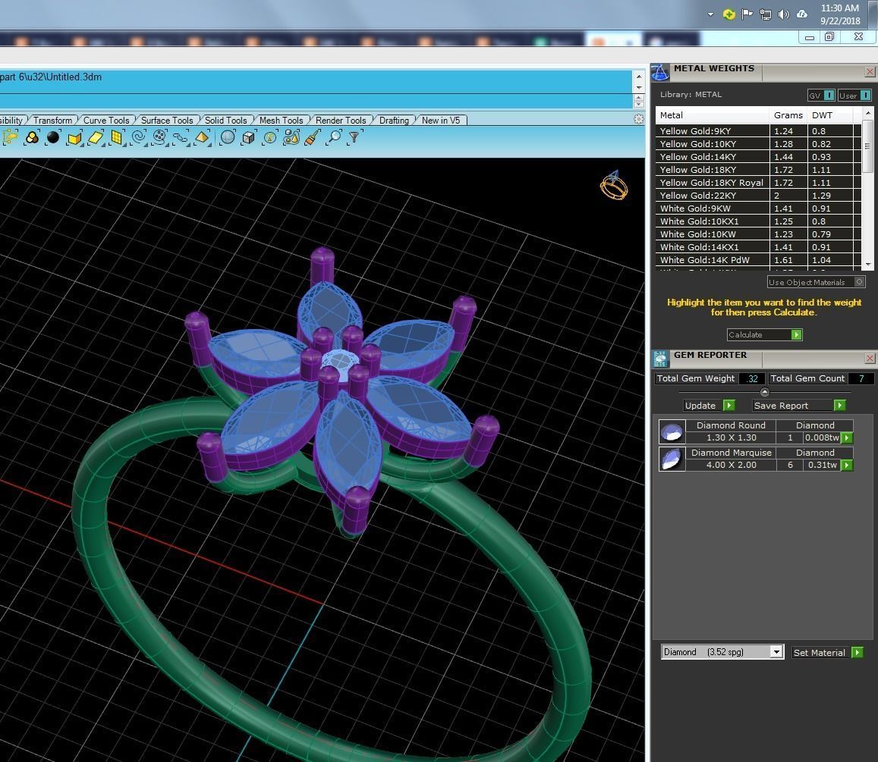Select the White Gold:14K PdW row
Screen dimensions: 878x762
[x=758, y=259]
